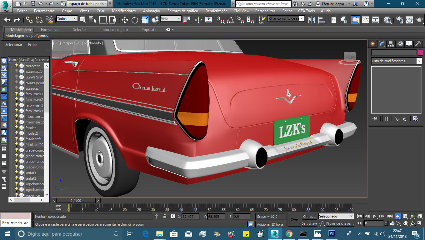Click the Ch. aut. auto key button
This screenshot has height=240, width=425.
tap(309, 216)
